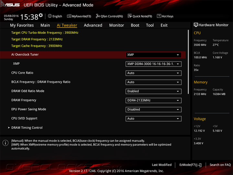Click the globe language icon
The height and width of the screenshot is (175, 233).
pyautogui.click(x=50, y=16)
